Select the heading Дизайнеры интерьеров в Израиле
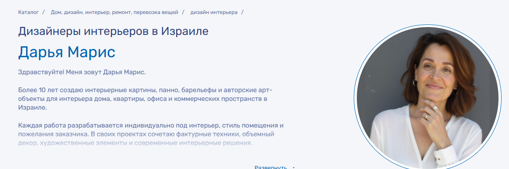The width and height of the screenshot is (509, 169). click(x=113, y=31)
